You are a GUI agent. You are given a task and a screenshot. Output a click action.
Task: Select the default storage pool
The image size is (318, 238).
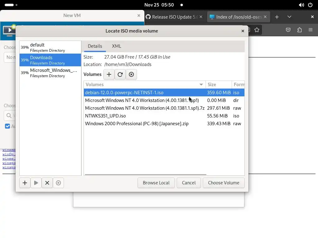pos(50,47)
